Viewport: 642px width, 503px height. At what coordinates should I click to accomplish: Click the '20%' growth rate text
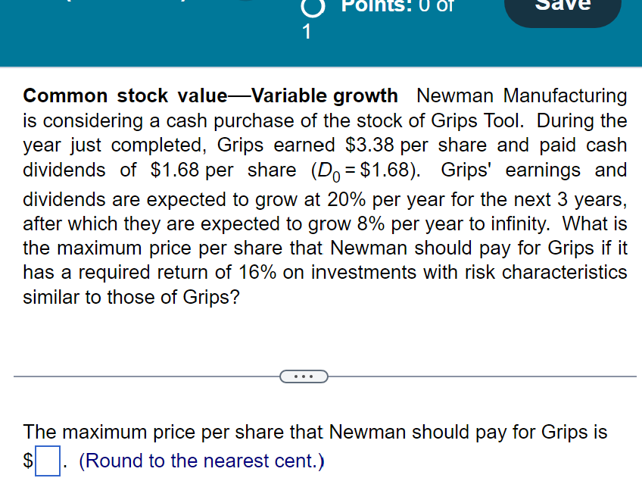click(347, 199)
